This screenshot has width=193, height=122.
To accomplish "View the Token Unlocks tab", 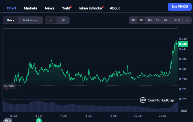I will (x=90, y=8).
